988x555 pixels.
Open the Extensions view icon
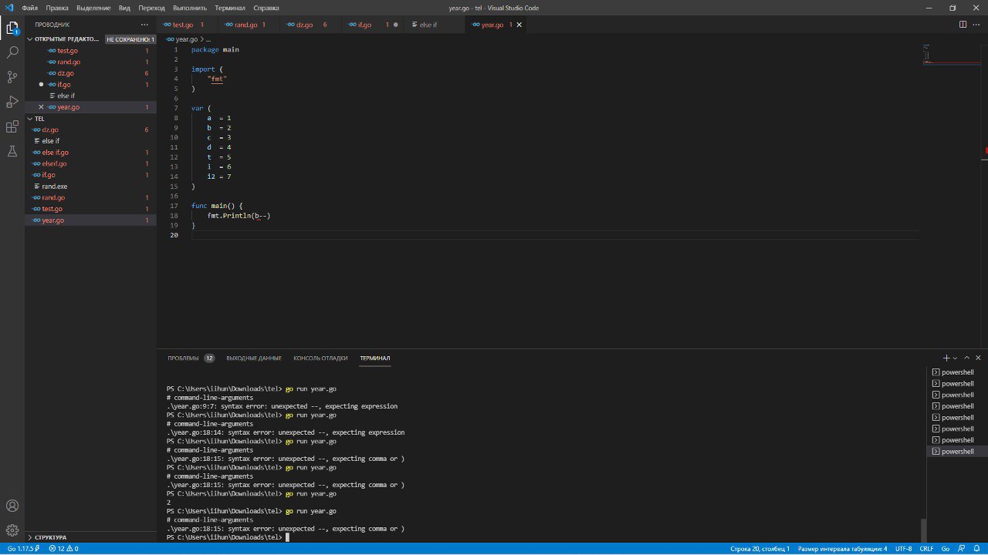12,126
